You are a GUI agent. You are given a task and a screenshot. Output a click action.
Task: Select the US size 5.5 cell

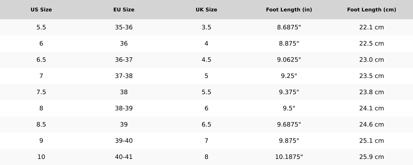41,27
